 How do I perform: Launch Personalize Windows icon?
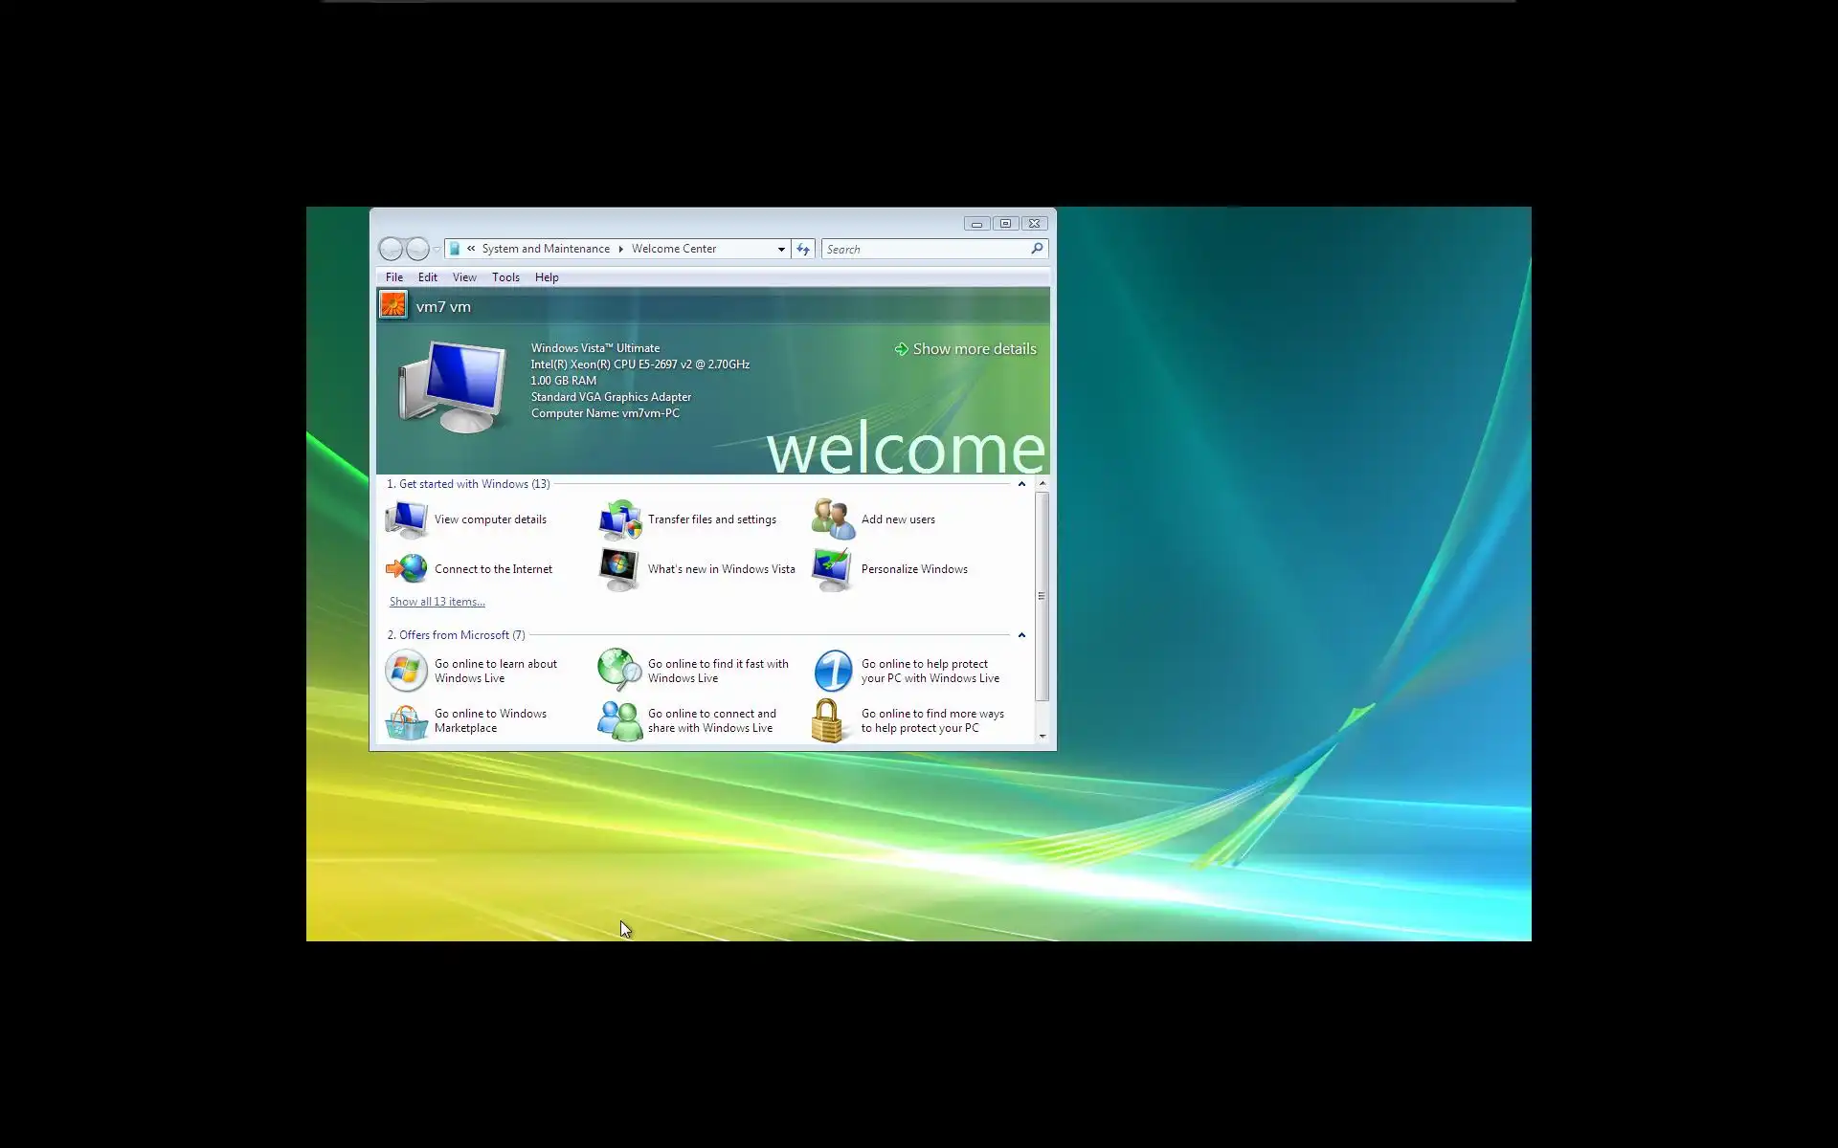click(832, 568)
